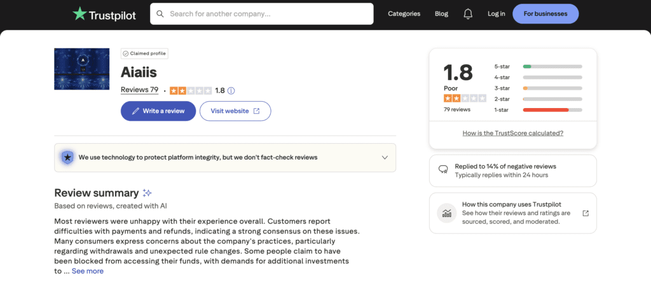Filter reviews by 3-star rating

click(x=538, y=88)
